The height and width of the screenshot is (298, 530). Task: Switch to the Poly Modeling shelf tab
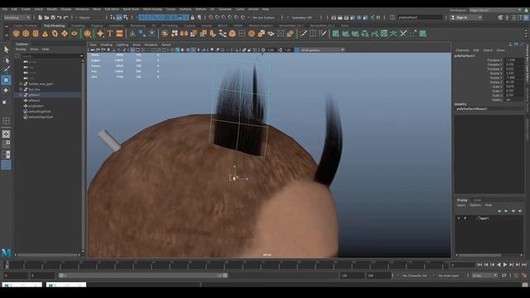(x=54, y=26)
